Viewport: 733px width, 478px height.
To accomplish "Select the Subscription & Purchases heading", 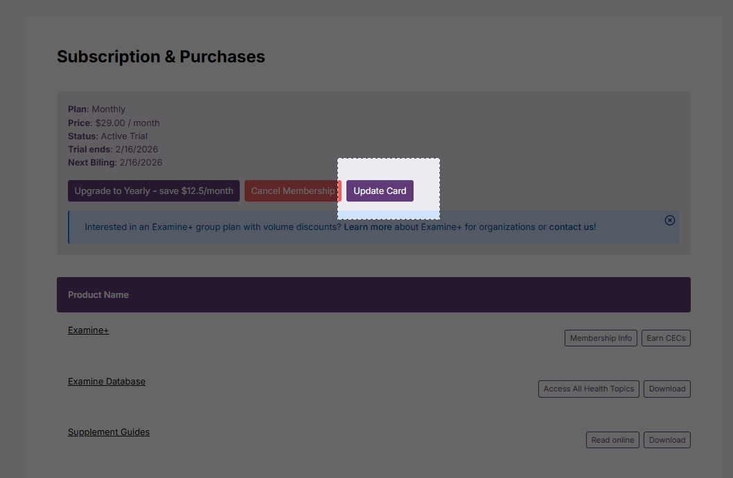I will [161, 57].
